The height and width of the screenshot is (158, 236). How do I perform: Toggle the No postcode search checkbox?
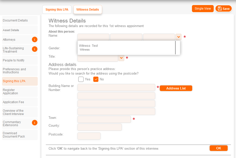coord(96,79)
